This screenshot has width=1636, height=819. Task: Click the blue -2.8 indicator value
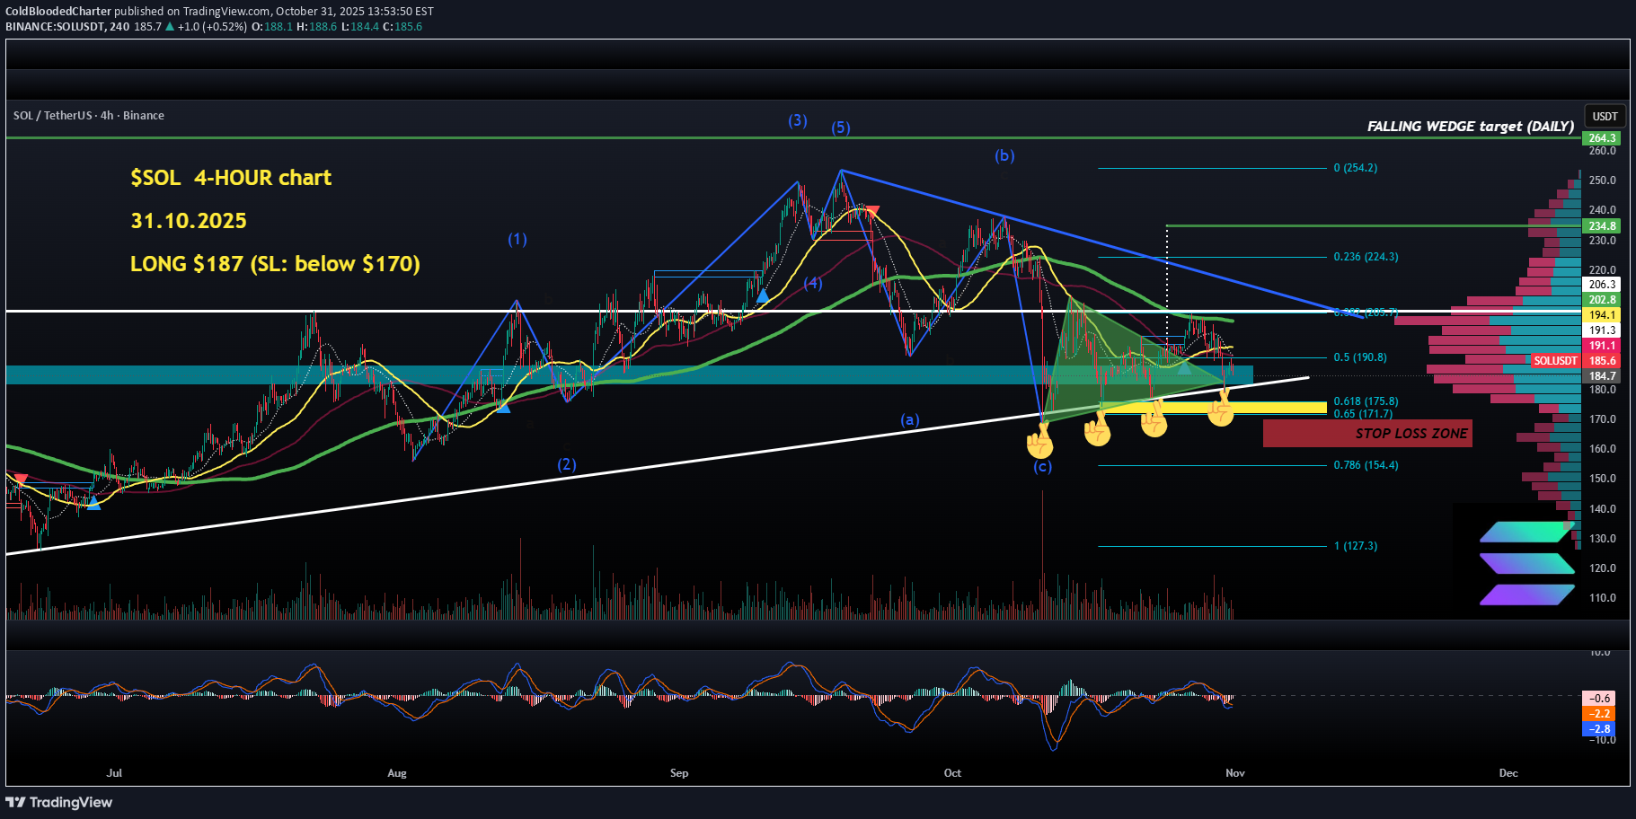point(1600,729)
